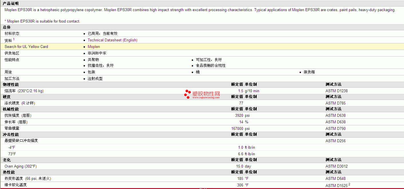Viewport: 404px width, 189px height.
Task: Click the 总体 section header
Action: pos(7,27)
